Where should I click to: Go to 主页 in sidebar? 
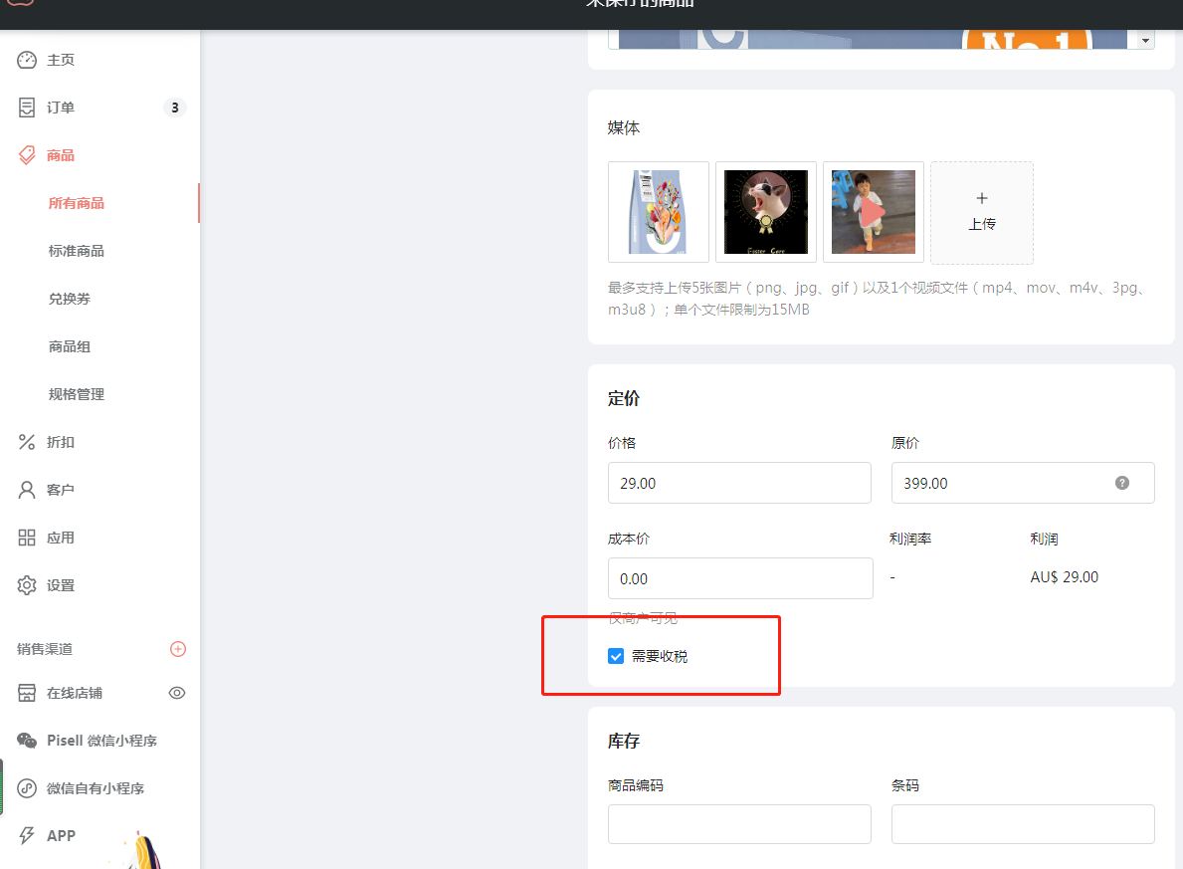point(61,60)
